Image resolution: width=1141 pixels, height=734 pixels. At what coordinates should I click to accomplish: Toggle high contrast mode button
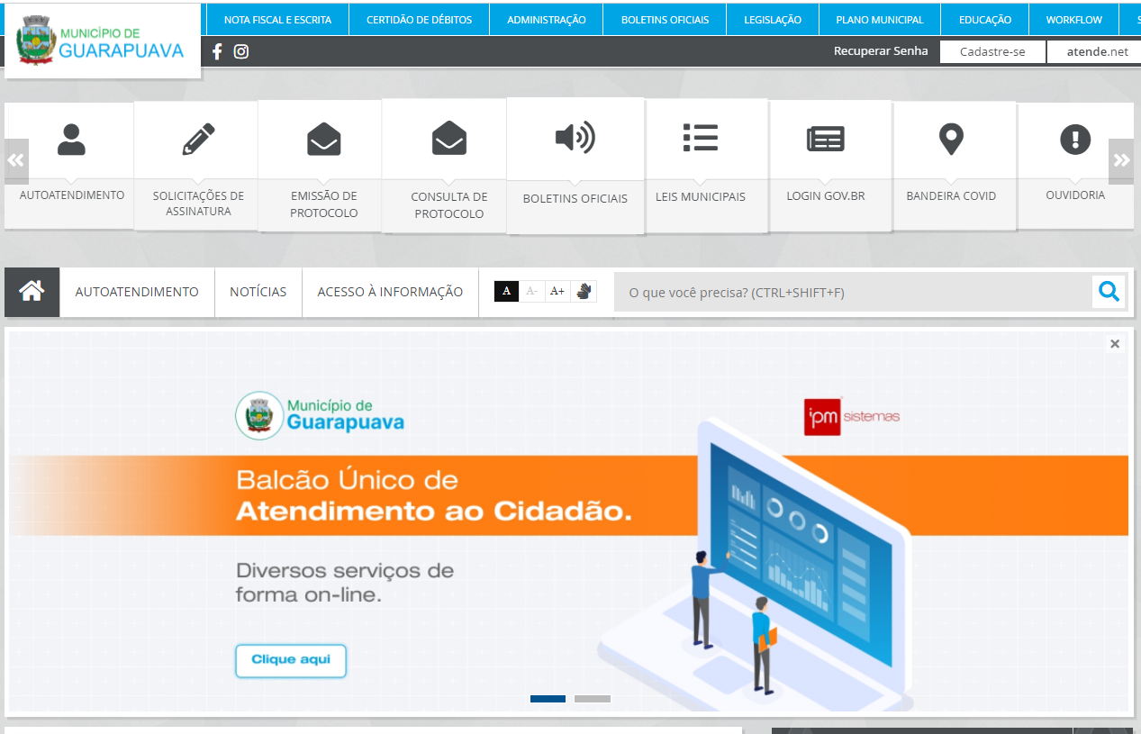tap(506, 291)
